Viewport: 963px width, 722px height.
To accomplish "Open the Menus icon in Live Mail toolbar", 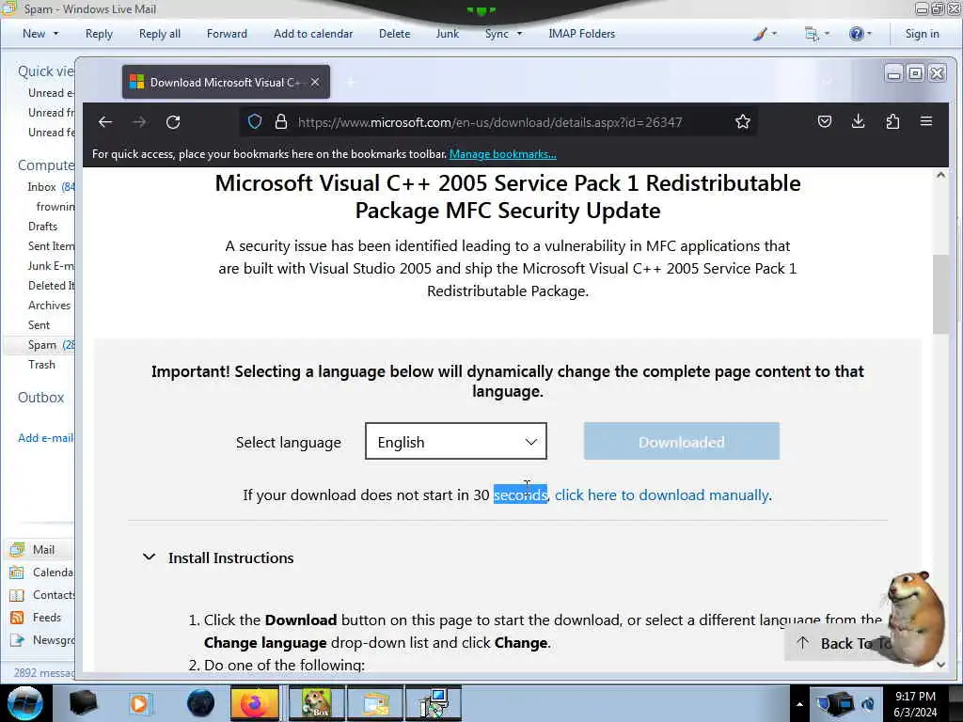I will tap(817, 34).
